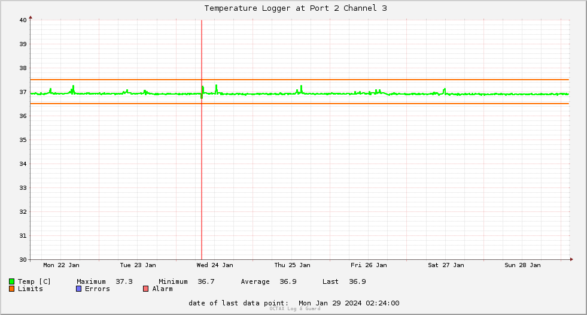Click the blue Errors legend swatch
Viewport: 587px width, 315px height.
coord(78,289)
